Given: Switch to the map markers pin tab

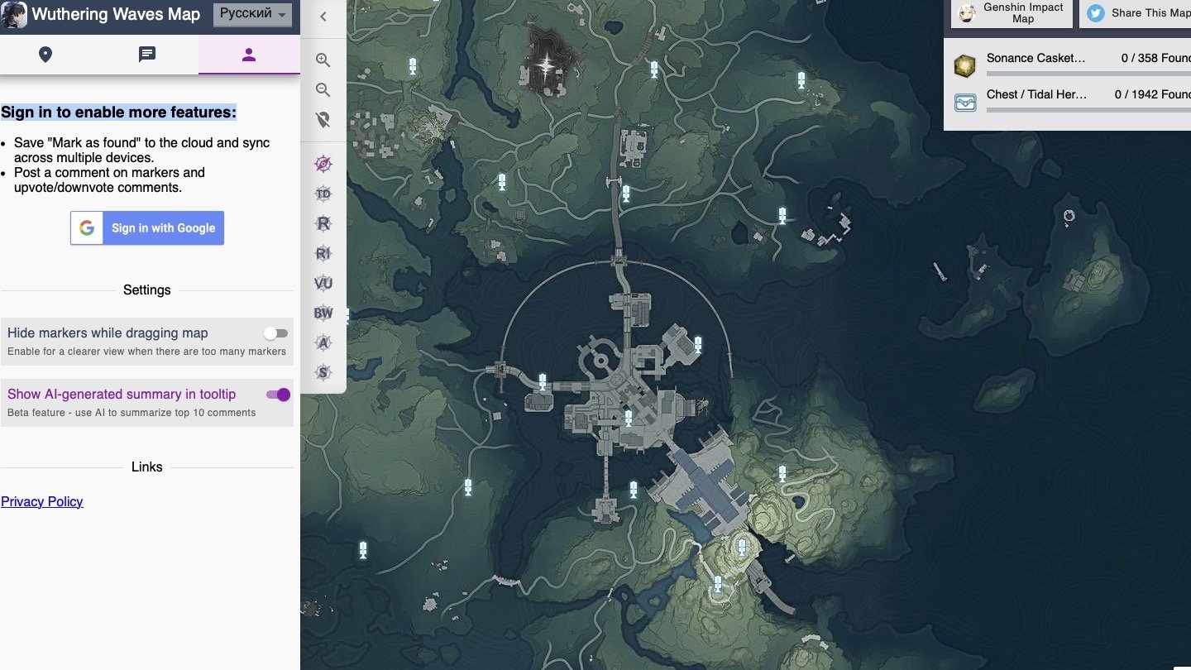Looking at the screenshot, I should [x=45, y=55].
